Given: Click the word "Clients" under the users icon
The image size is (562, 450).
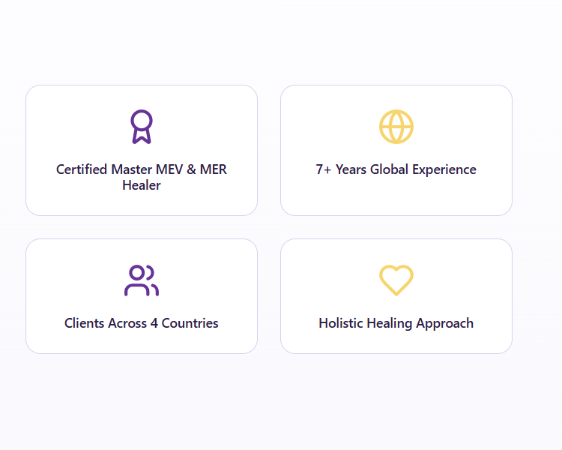Looking at the screenshot, I should 84,323.
